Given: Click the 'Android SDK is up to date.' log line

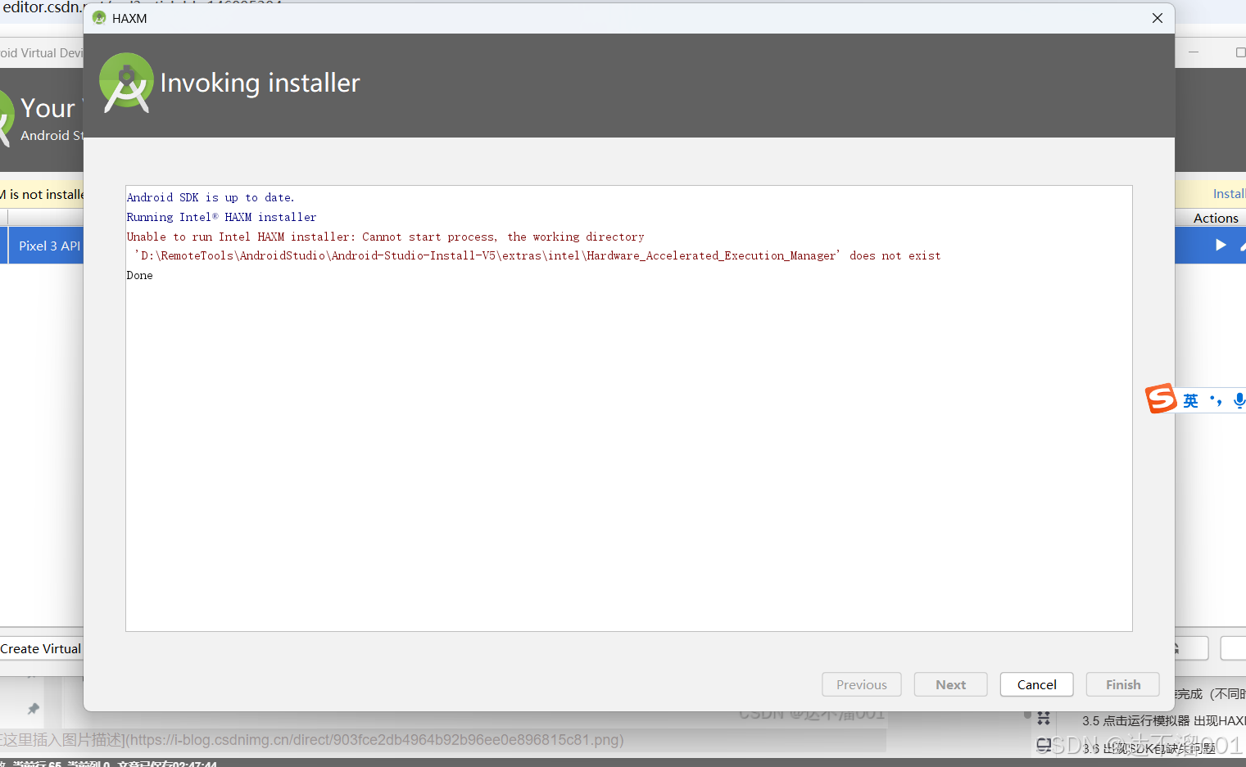Looking at the screenshot, I should pos(211,197).
